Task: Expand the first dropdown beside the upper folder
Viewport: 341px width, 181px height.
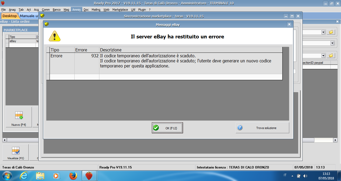Action: (x=323, y=32)
